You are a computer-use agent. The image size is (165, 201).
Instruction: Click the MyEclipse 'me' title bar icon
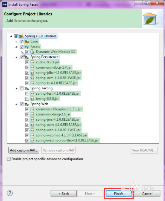(5, 5)
